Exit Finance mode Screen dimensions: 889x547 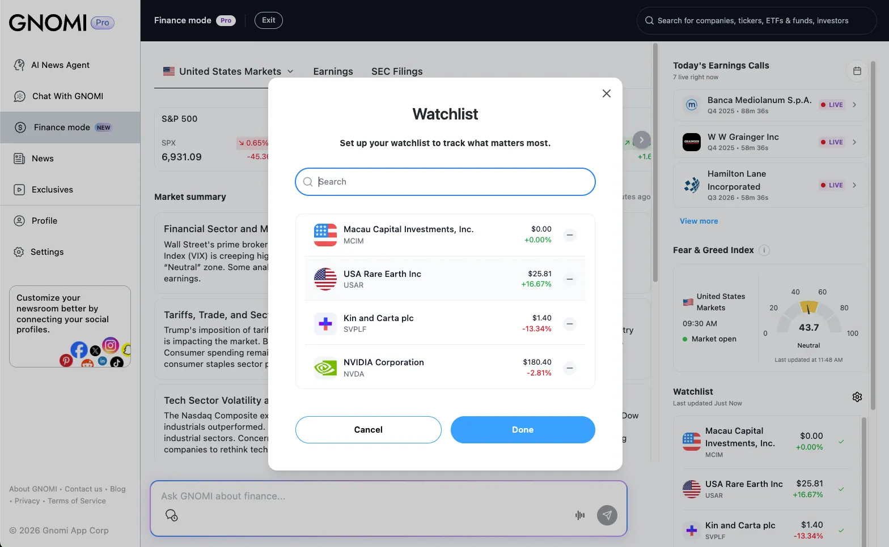(269, 20)
